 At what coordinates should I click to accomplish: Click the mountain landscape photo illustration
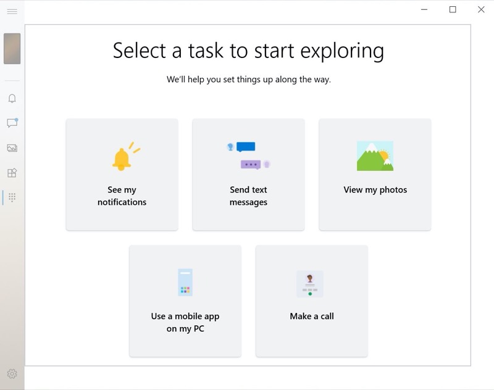(x=375, y=156)
